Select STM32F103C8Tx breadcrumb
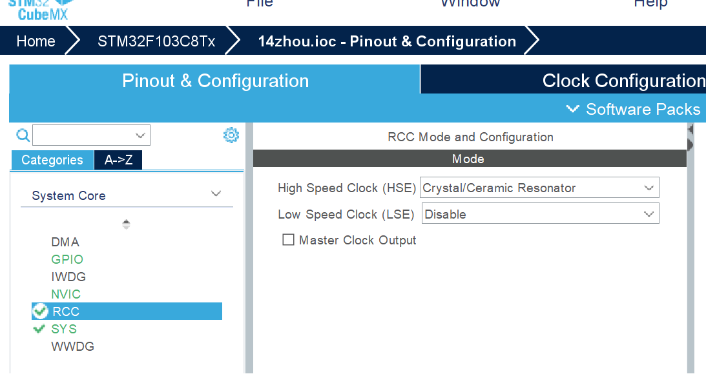Image resolution: width=706 pixels, height=374 pixels. coord(156,41)
